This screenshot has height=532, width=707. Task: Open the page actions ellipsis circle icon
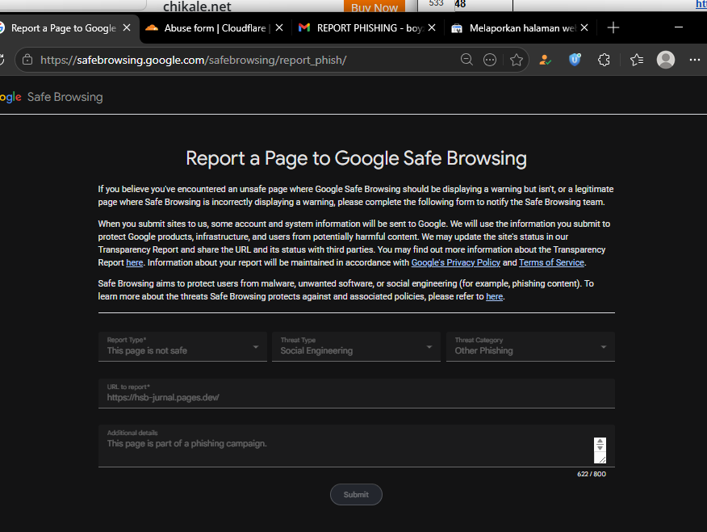click(x=490, y=60)
